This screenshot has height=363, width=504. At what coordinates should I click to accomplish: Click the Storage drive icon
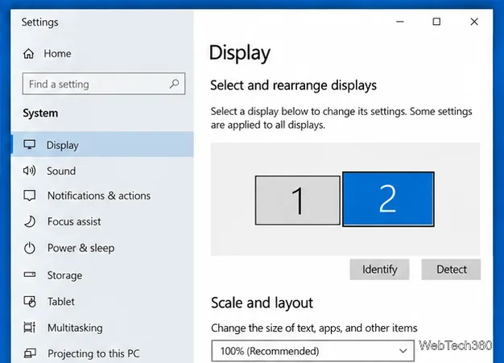click(x=30, y=274)
